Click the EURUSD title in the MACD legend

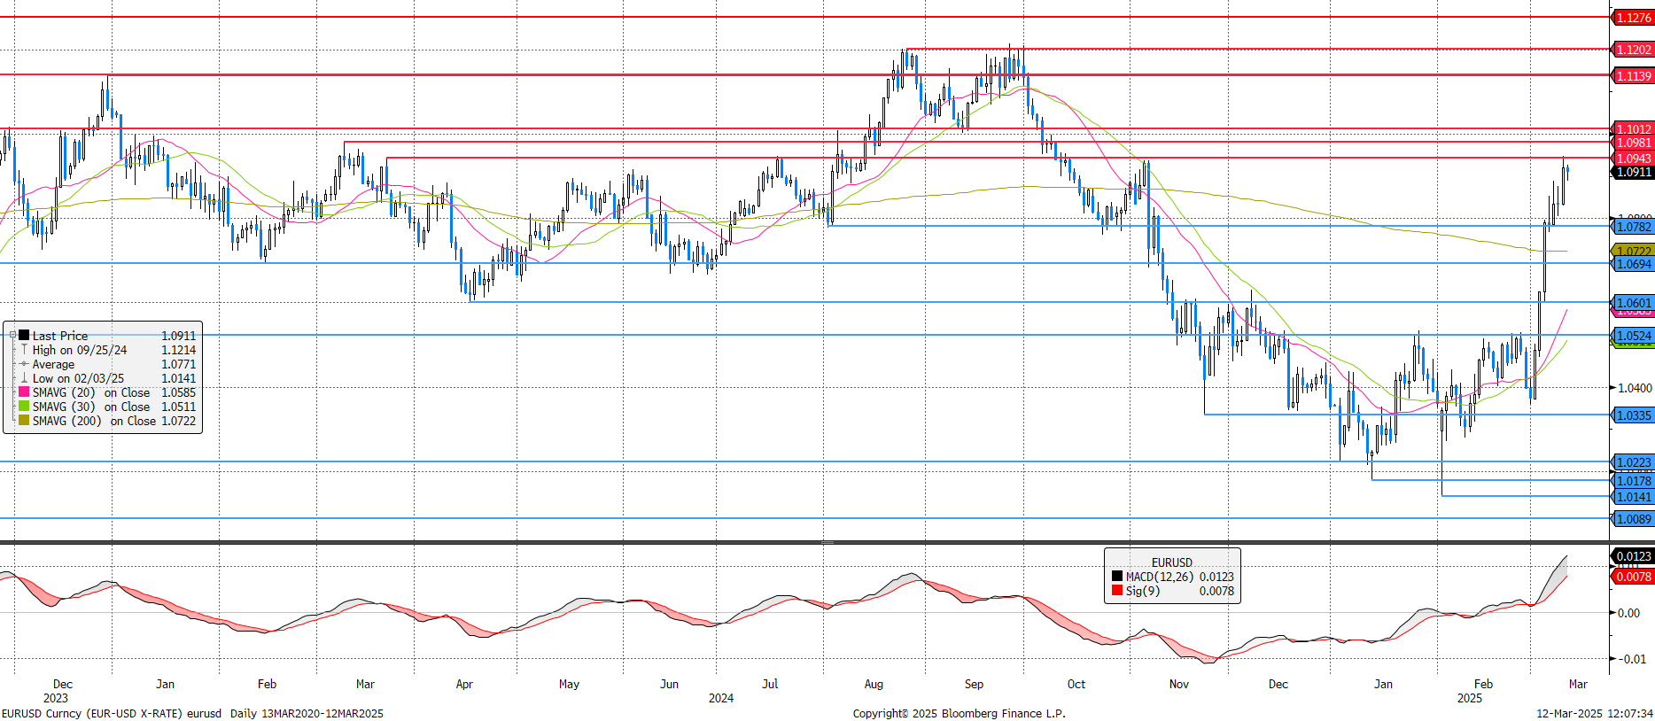(1172, 562)
